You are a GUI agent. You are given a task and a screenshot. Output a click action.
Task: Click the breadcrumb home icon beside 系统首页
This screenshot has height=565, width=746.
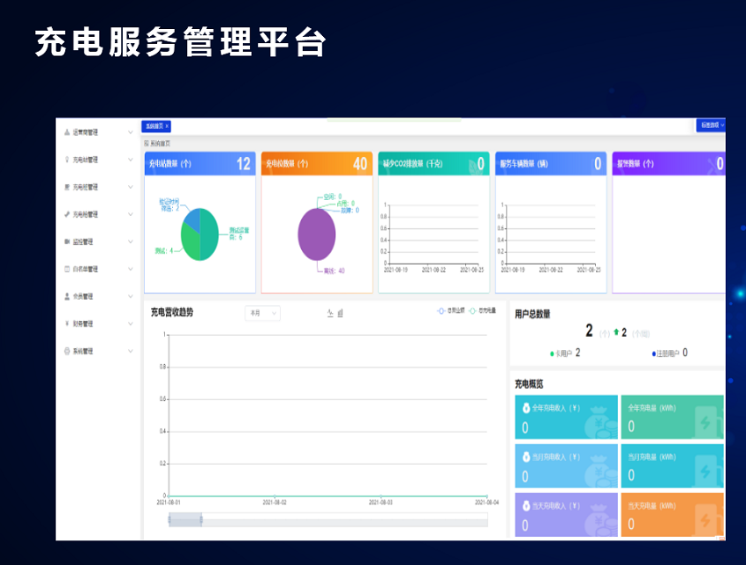click(x=147, y=143)
